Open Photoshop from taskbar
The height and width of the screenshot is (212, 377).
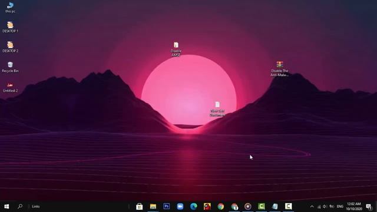click(166, 206)
